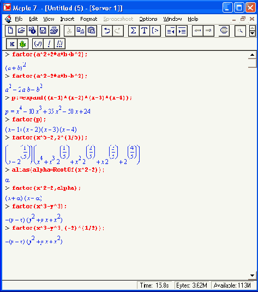Screen dimensions: 258x292
Task: Toggle Maple notation with the x icon
Action: 11,44
